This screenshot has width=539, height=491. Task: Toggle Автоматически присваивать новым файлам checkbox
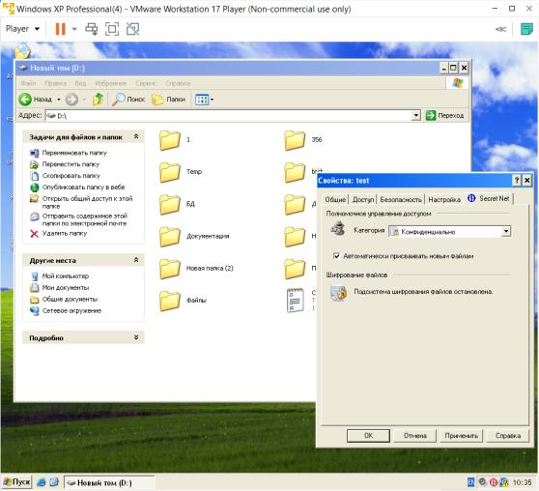[x=336, y=256]
